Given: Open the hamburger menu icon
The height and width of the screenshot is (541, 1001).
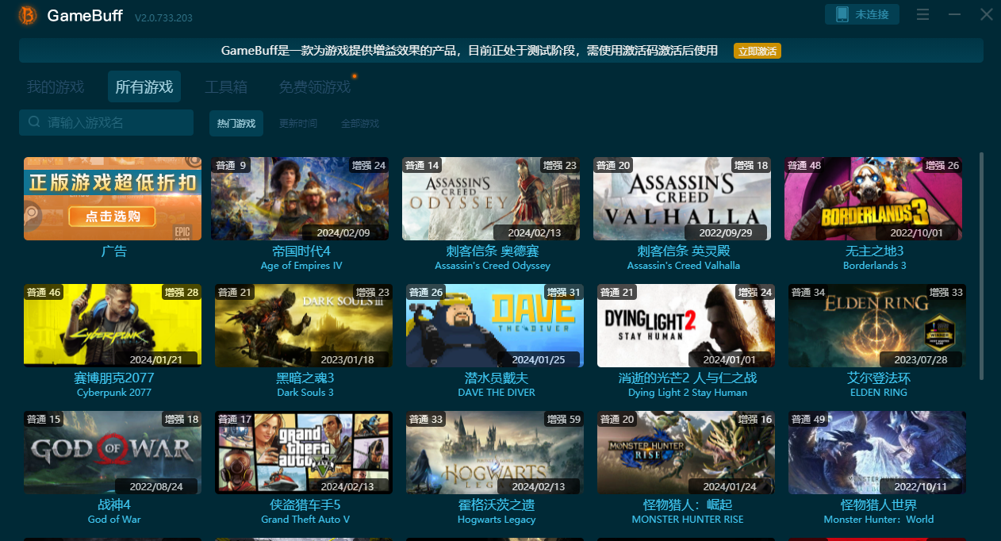Looking at the screenshot, I should tap(922, 14).
